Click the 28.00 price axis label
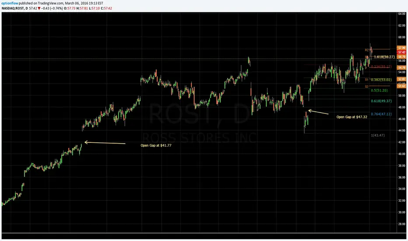The image size is (408, 241). click(x=401, y=224)
